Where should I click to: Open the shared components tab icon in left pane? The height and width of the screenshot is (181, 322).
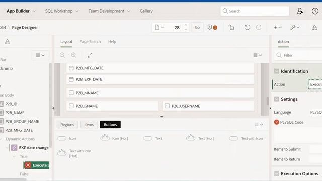pos(8,42)
